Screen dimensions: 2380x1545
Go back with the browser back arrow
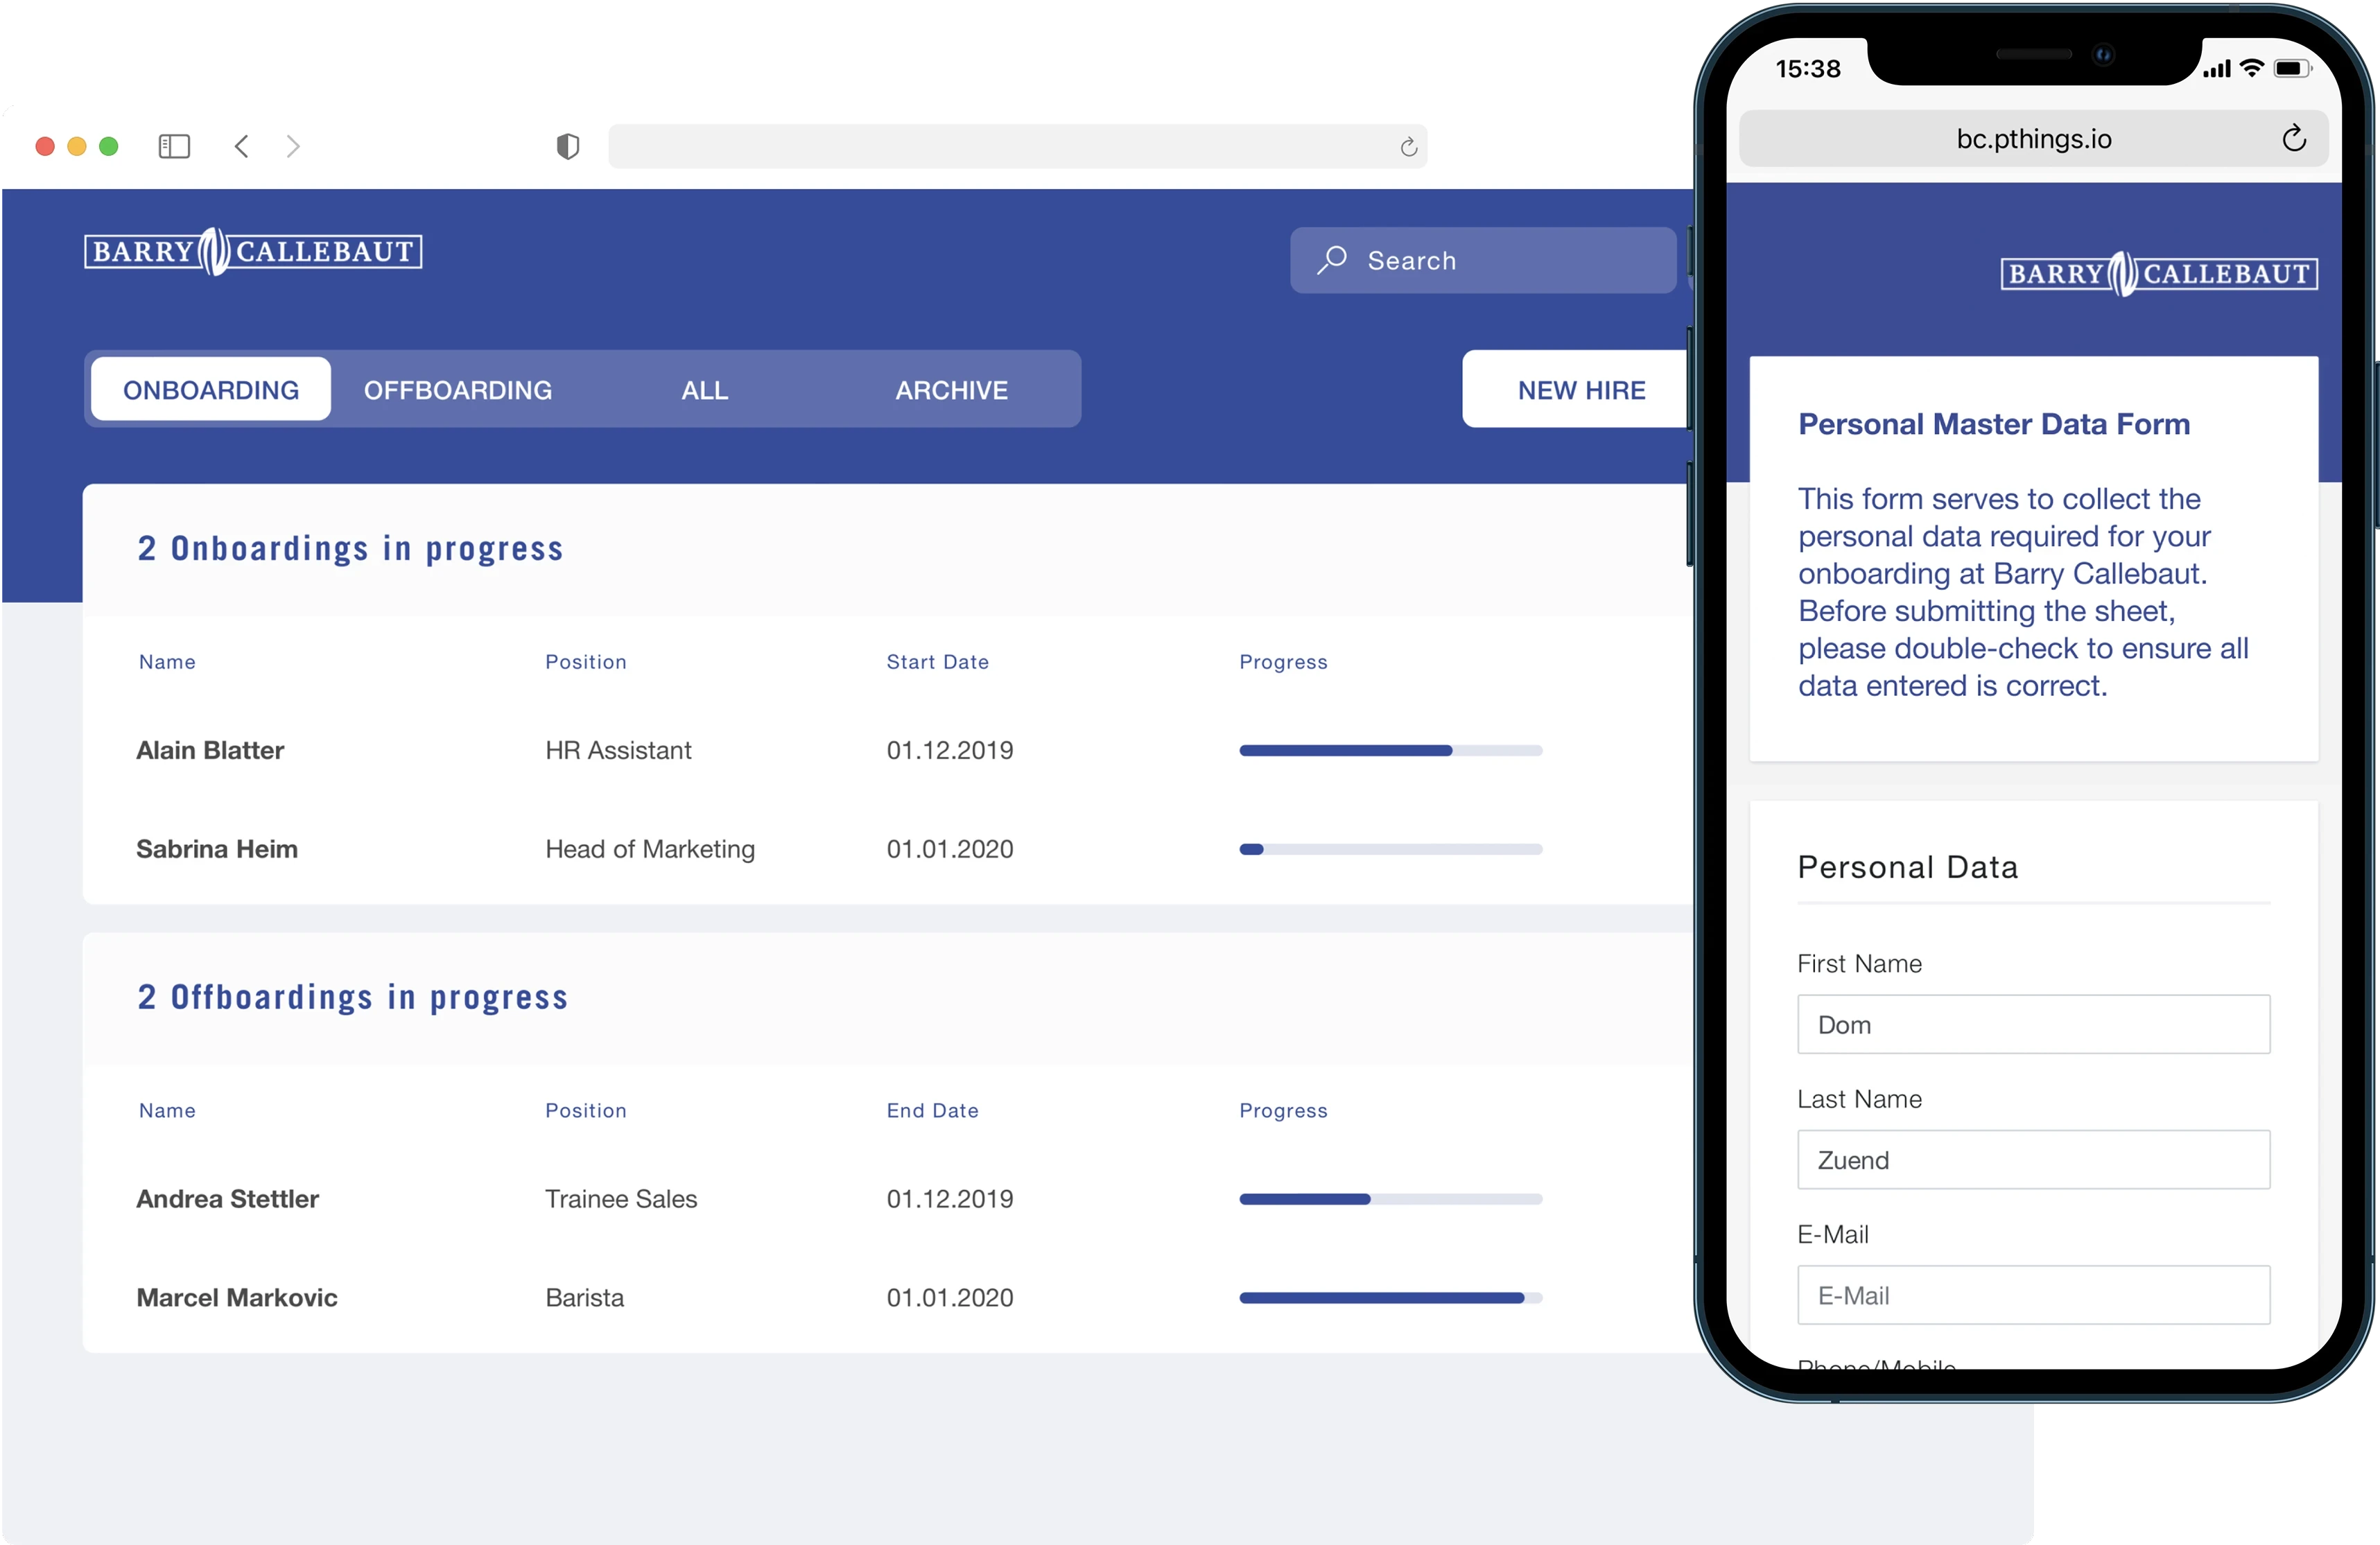click(x=242, y=147)
